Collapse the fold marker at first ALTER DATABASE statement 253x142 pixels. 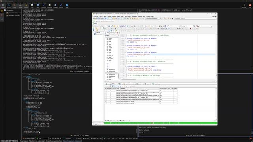(125, 39)
